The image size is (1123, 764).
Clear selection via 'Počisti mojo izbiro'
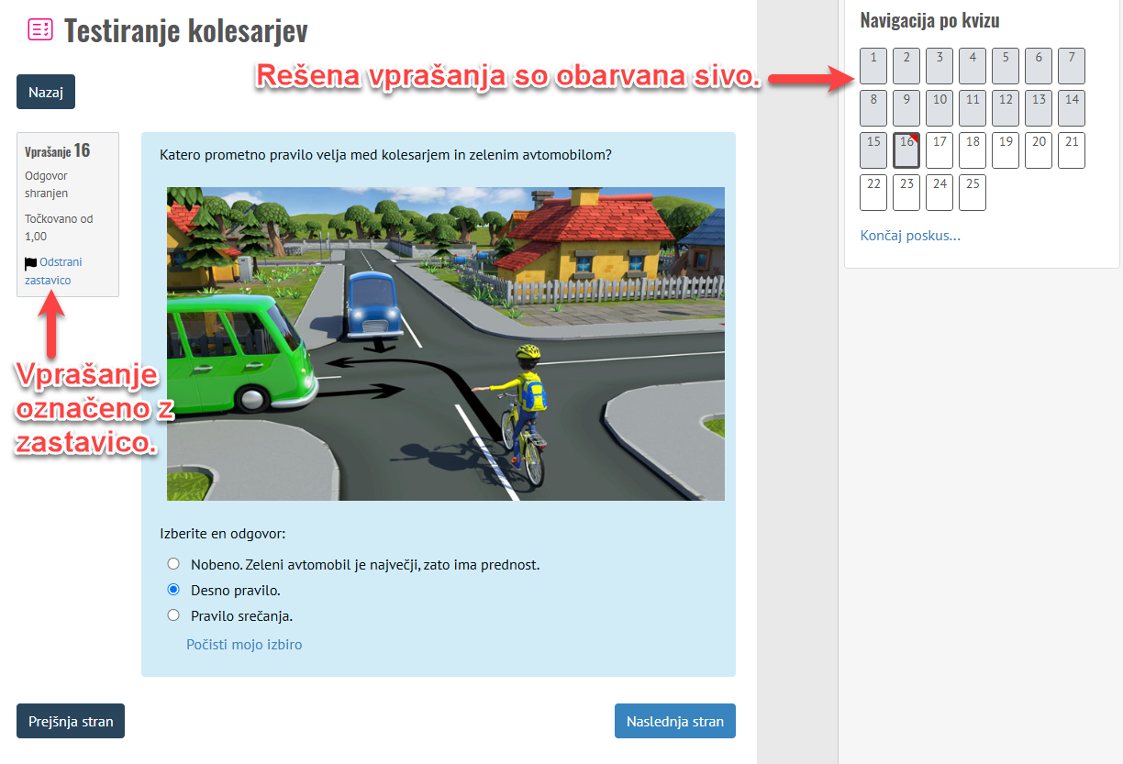coord(244,645)
